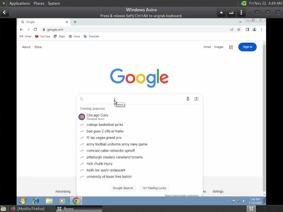Click the Chrome forward arrow button
The width and height of the screenshot is (283, 212).
pyautogui.click(x=28, y=30)
